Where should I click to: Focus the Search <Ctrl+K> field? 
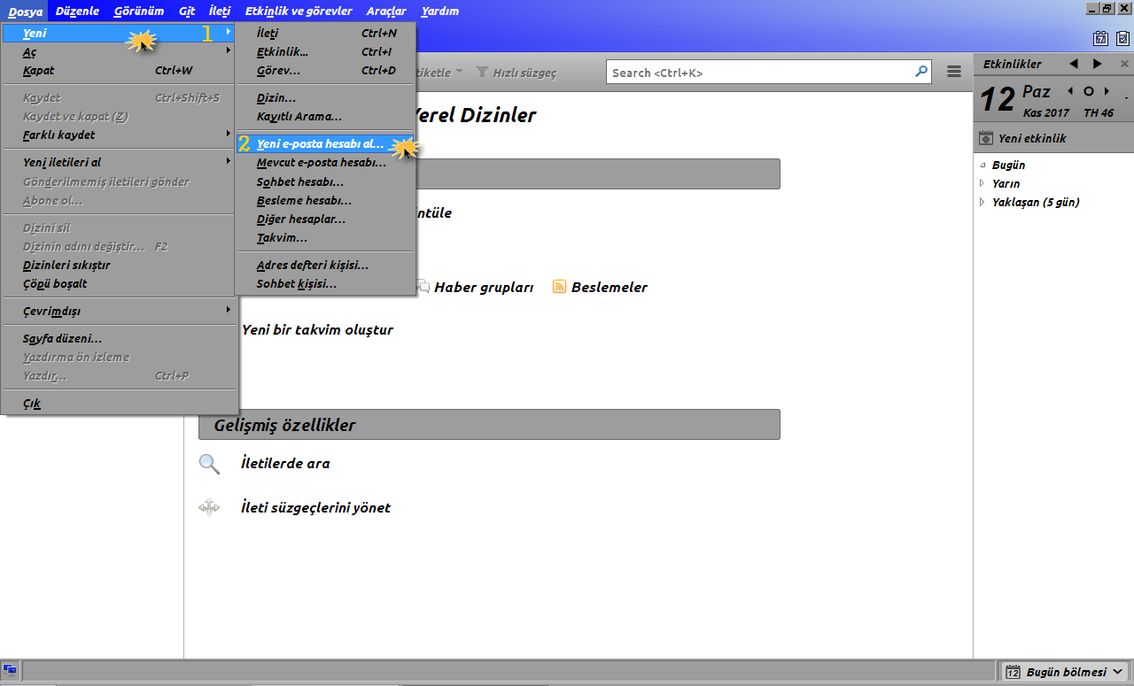click(769, 73)
